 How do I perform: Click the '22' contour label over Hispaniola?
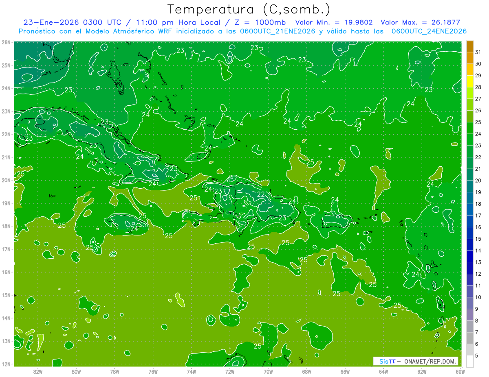[261, 195]
